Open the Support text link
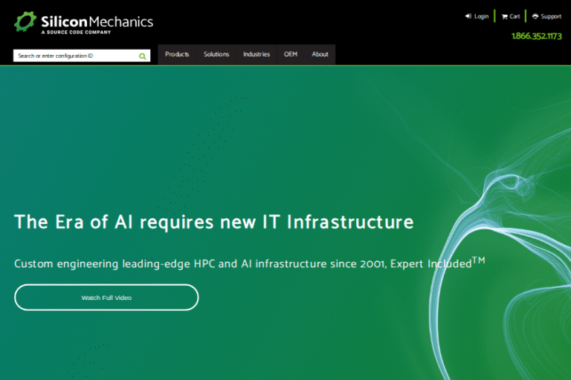The height and width of the screenshot is (380, 571). point(551,16)
